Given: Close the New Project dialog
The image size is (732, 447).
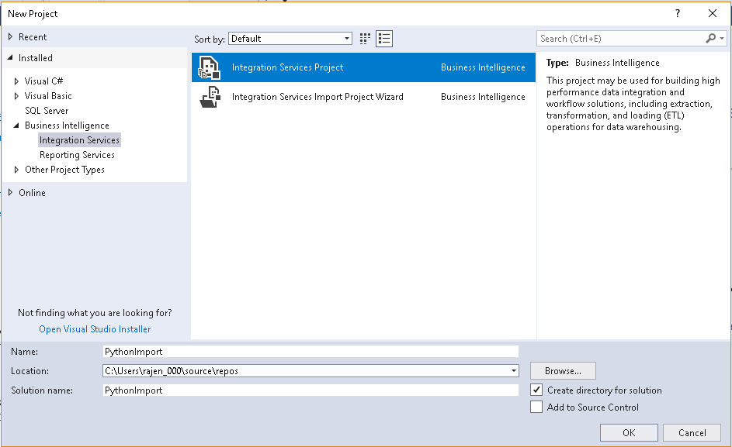Looking at the screenshot, I should pyautogui.click(x=713, y=13).
